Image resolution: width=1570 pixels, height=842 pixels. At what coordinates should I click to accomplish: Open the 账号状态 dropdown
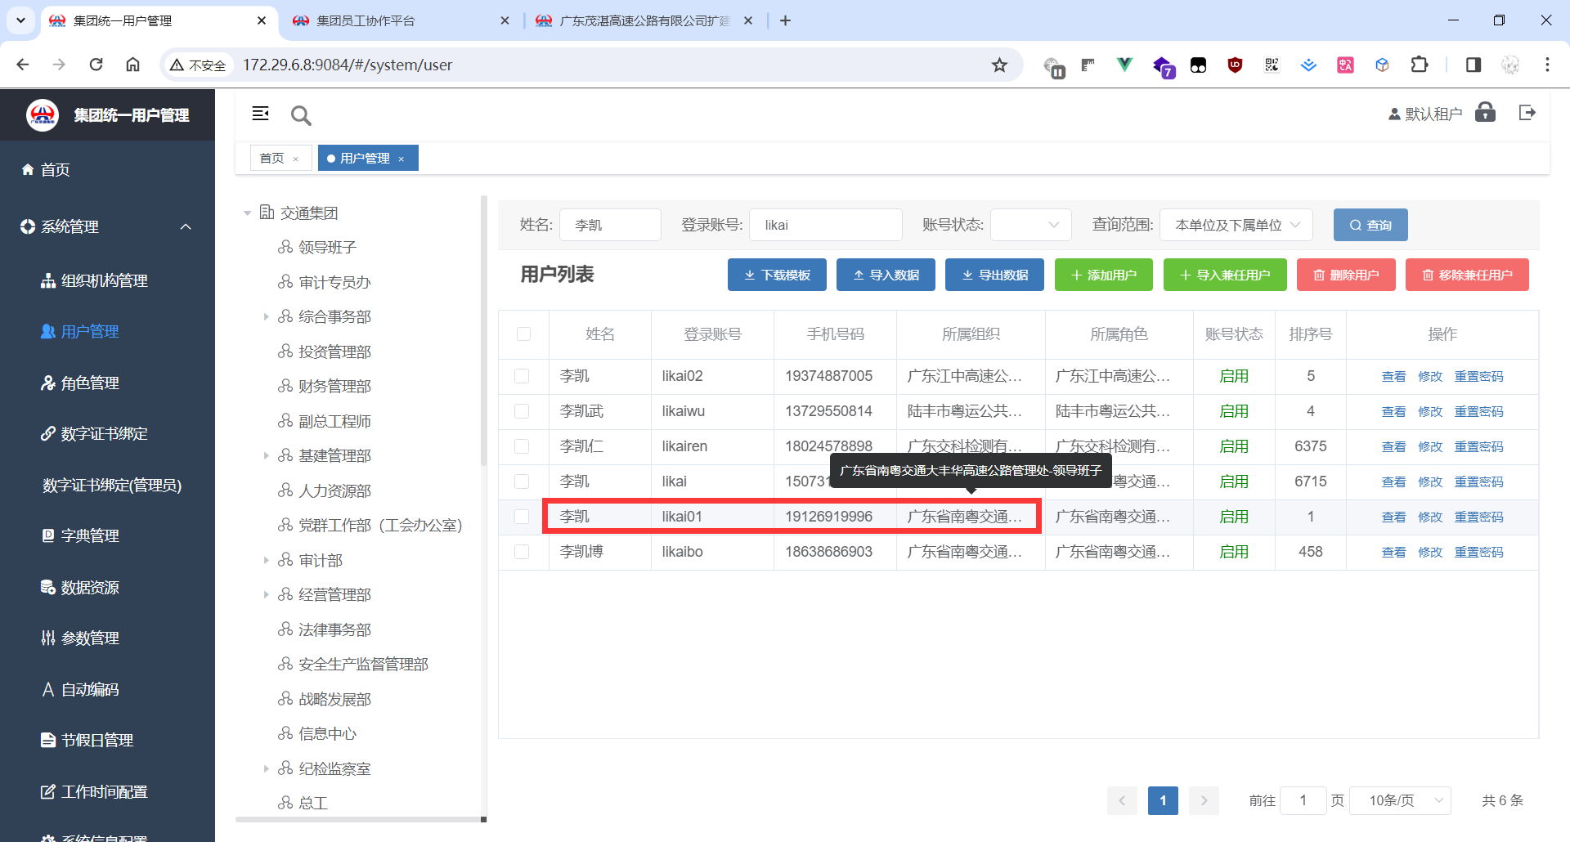coord(1030,225)
